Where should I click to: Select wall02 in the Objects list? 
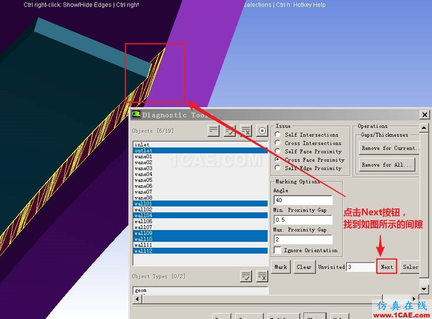200,209
